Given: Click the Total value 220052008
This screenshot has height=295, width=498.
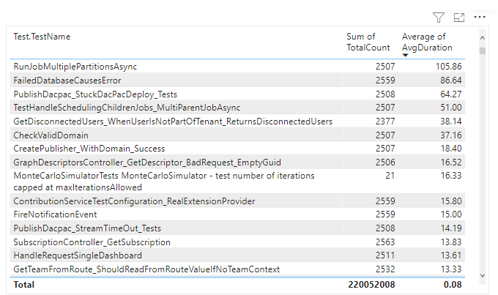Looking at the screenshot, I should pos(372,285).
